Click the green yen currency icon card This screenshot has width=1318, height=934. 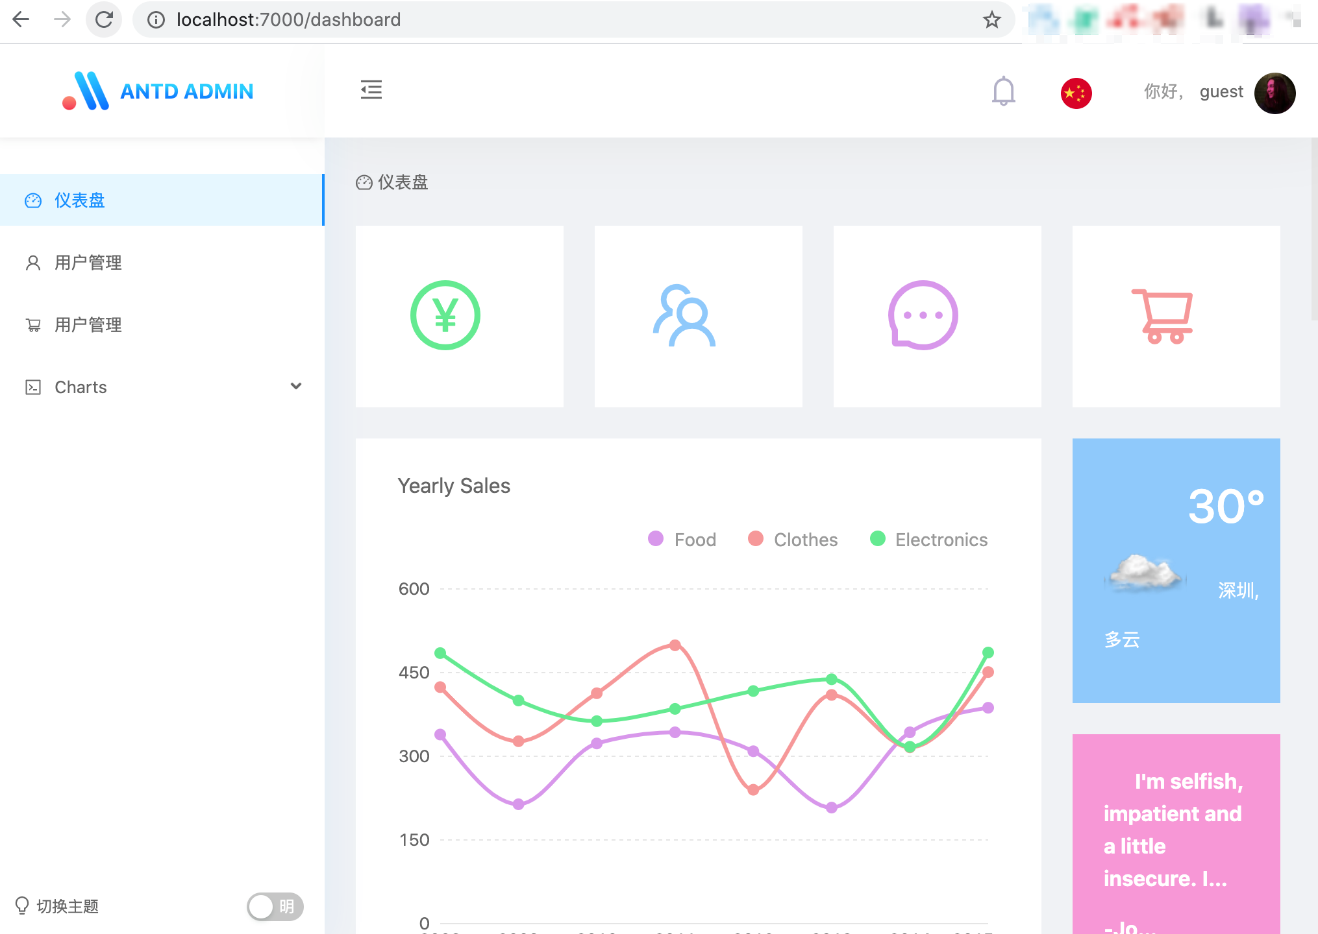coord(445,315)
